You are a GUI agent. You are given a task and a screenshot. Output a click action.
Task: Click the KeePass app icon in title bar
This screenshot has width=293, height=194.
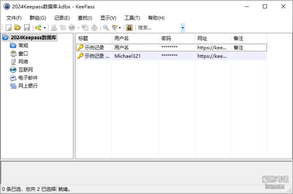click(7, 6)
